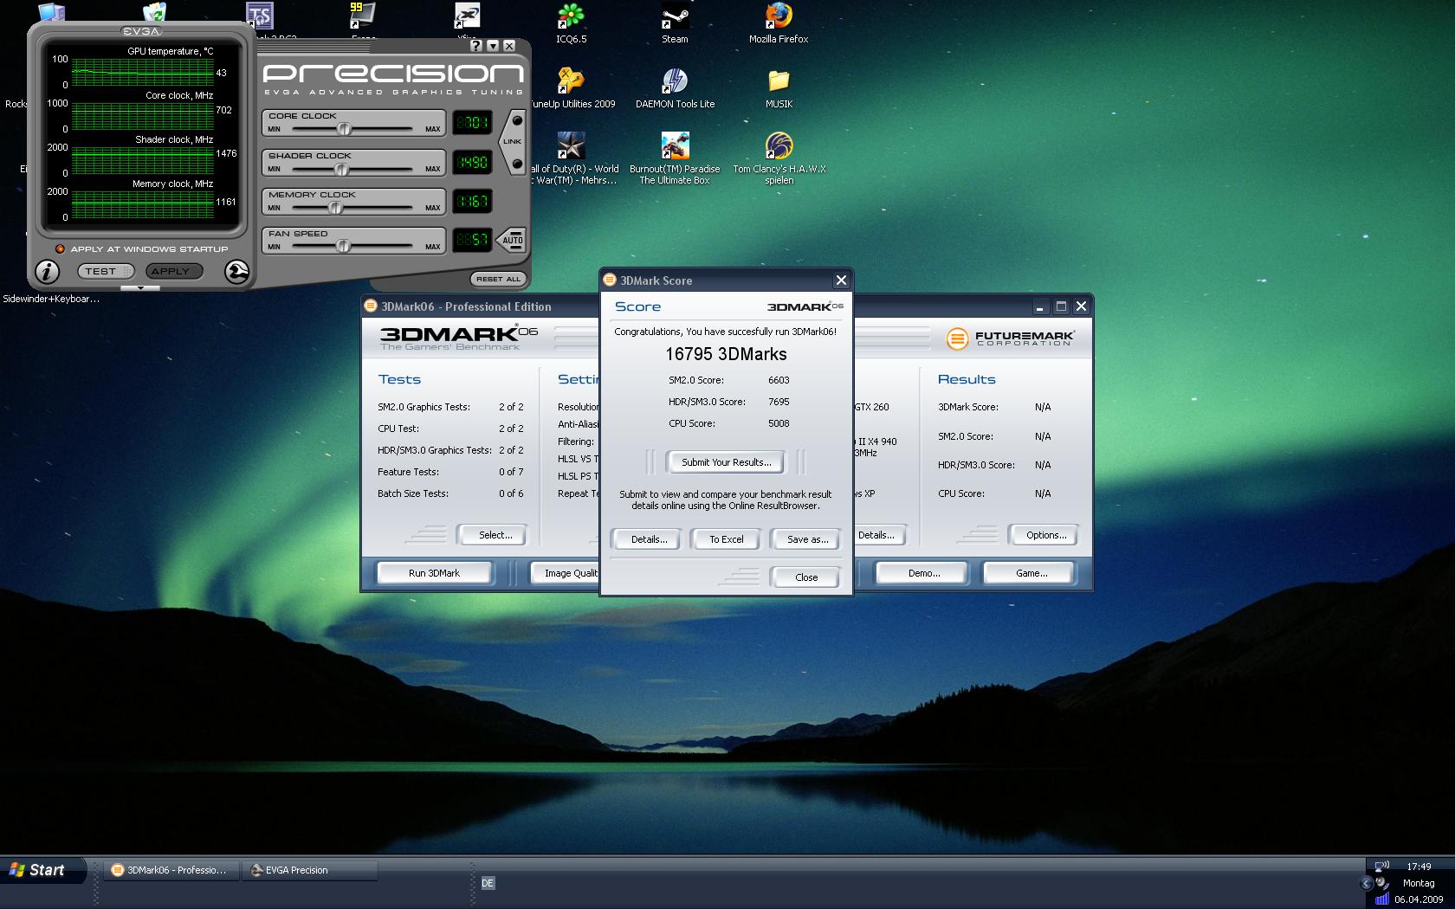Close the 3DMark Score dialog with X
The image size is (1455, 909).
tap(841, 280)
